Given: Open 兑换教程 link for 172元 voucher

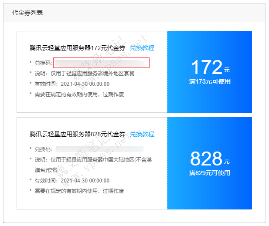Looking at the screenshot, I should (x=142, y=48).
